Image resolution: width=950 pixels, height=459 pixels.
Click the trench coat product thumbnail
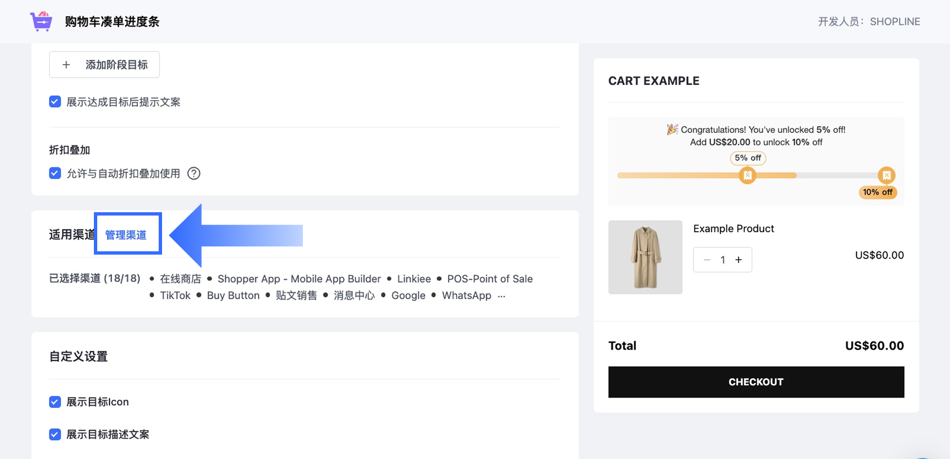(645, 257)
